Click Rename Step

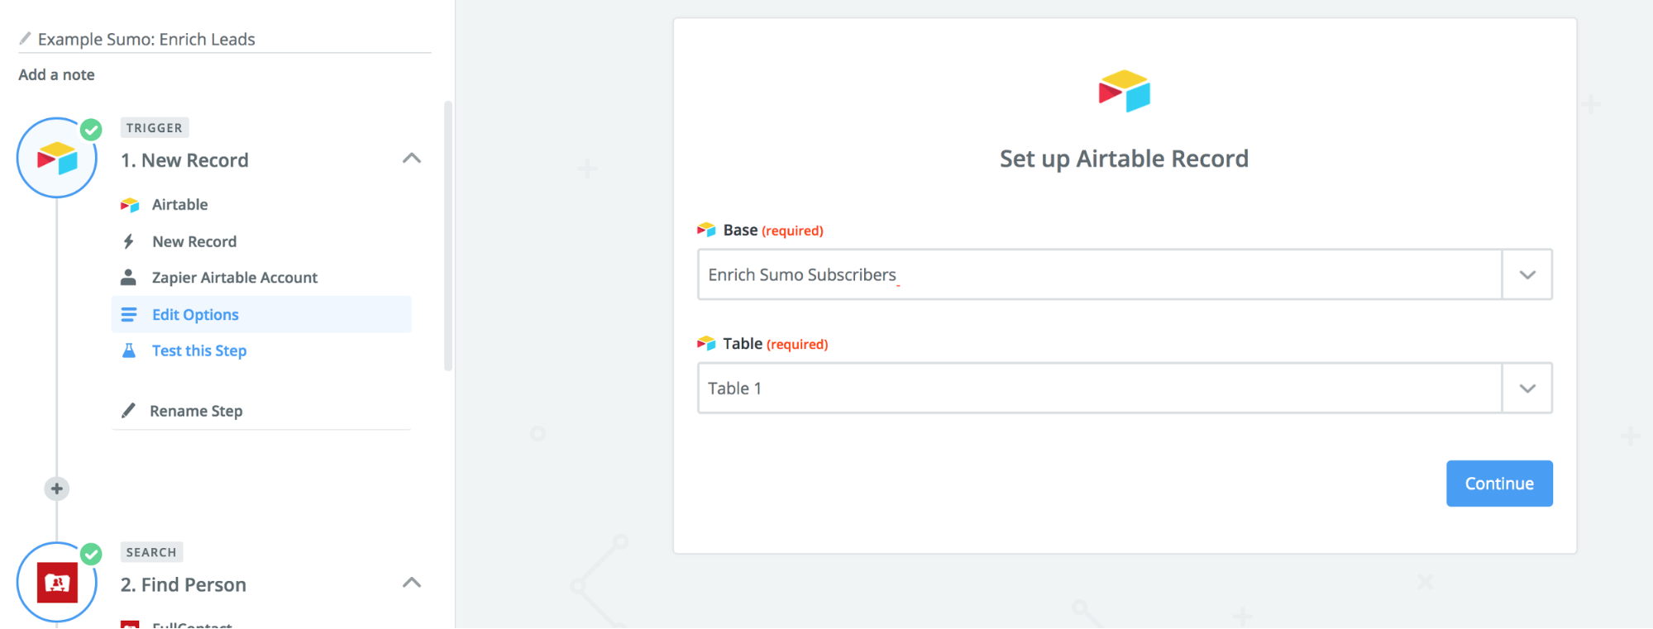pyautogui.click(x=196, y=411)
